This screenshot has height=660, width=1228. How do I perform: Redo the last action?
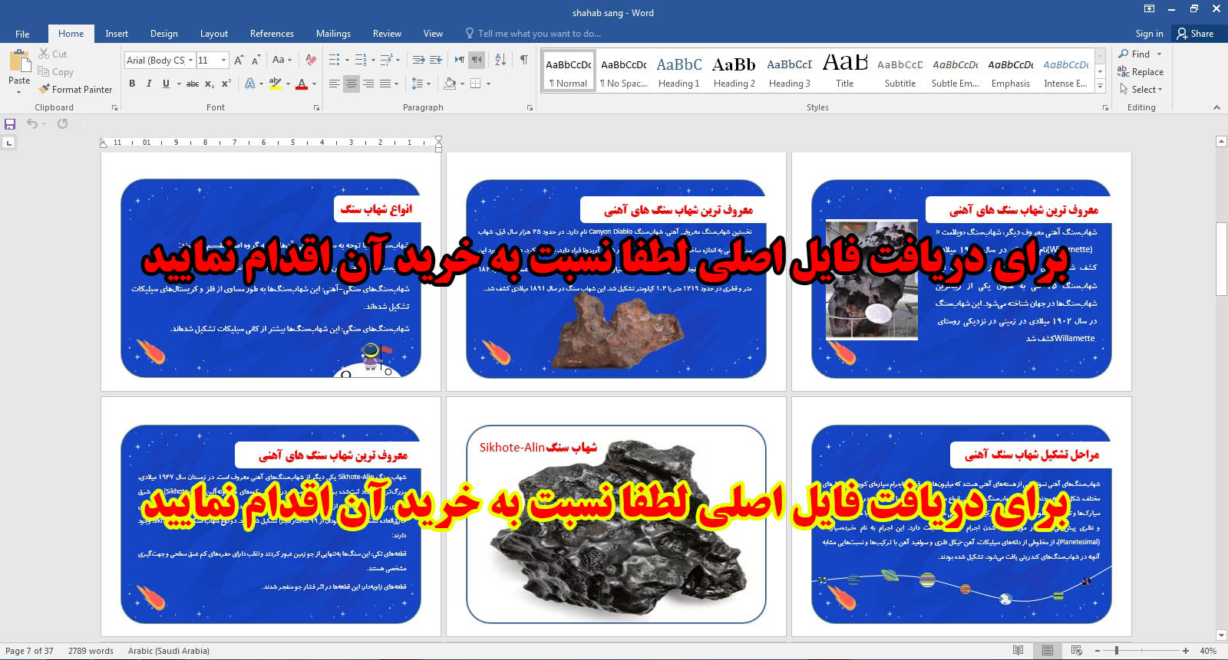pyautogui.click(x=62, y=123)
